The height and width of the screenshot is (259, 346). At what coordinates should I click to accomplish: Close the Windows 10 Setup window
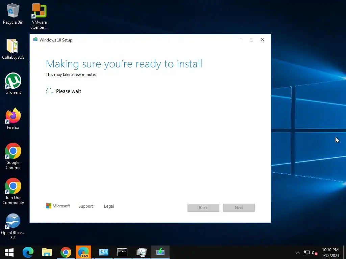point(262,40)
